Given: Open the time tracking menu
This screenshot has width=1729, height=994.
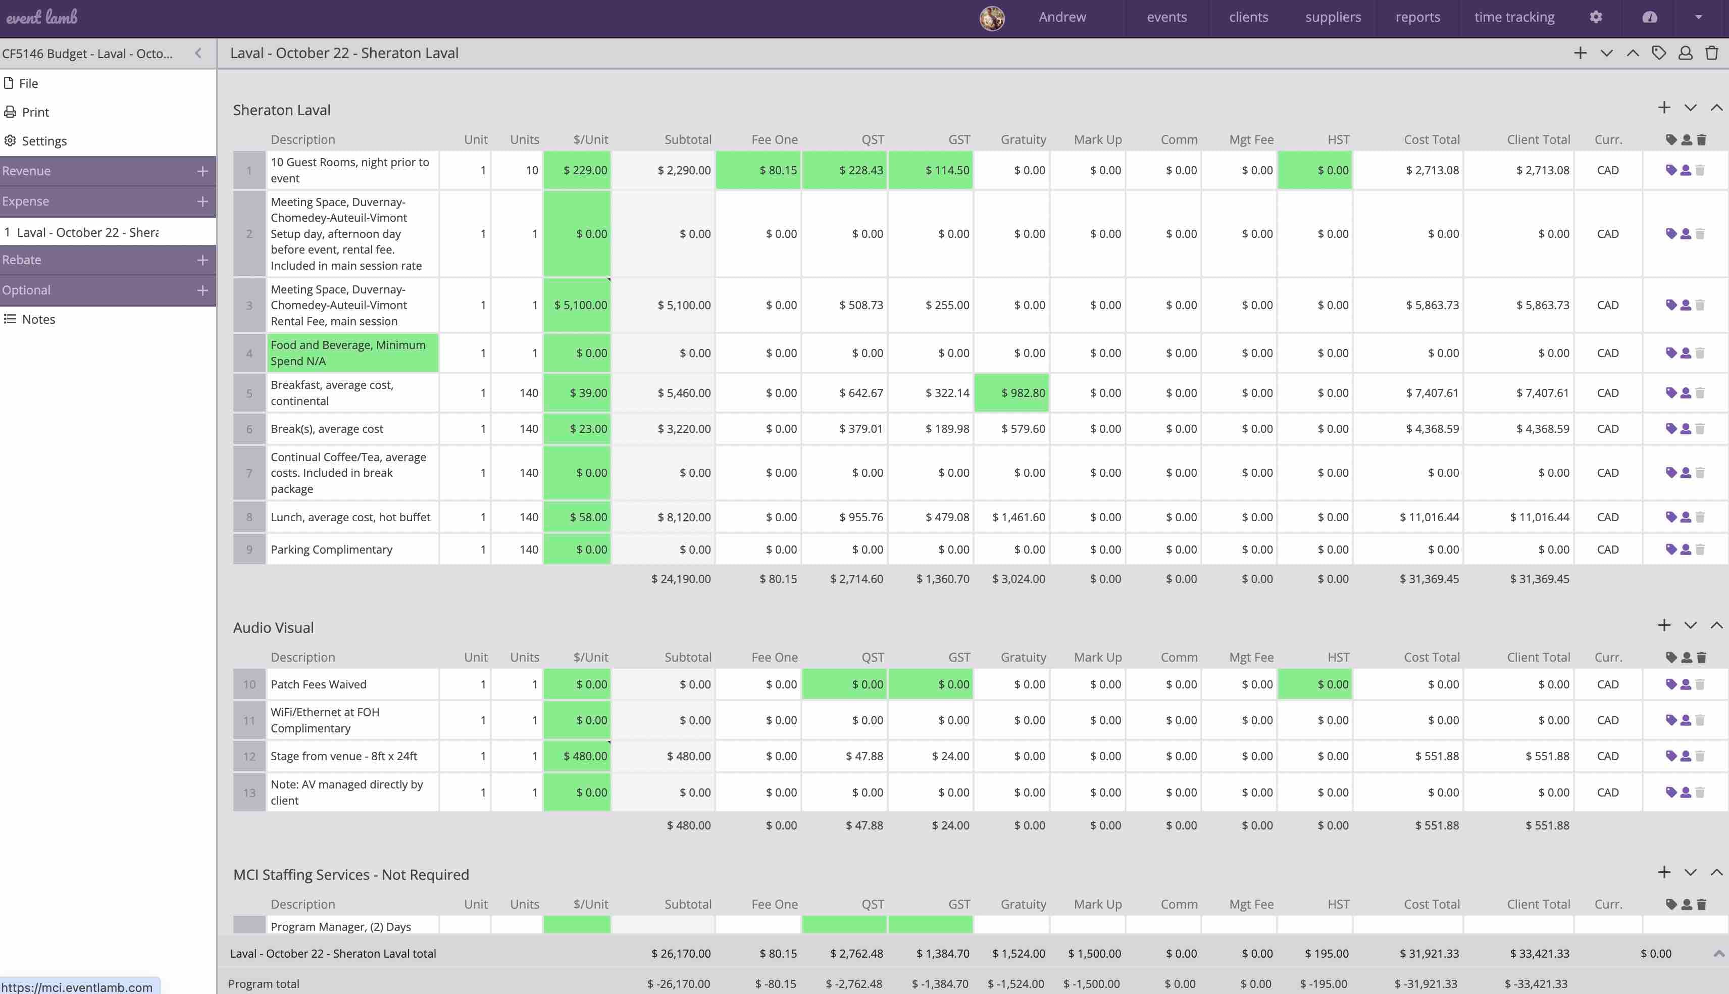Looking at the screenshot, I should pyautogui.click(x=1514, y=17).
